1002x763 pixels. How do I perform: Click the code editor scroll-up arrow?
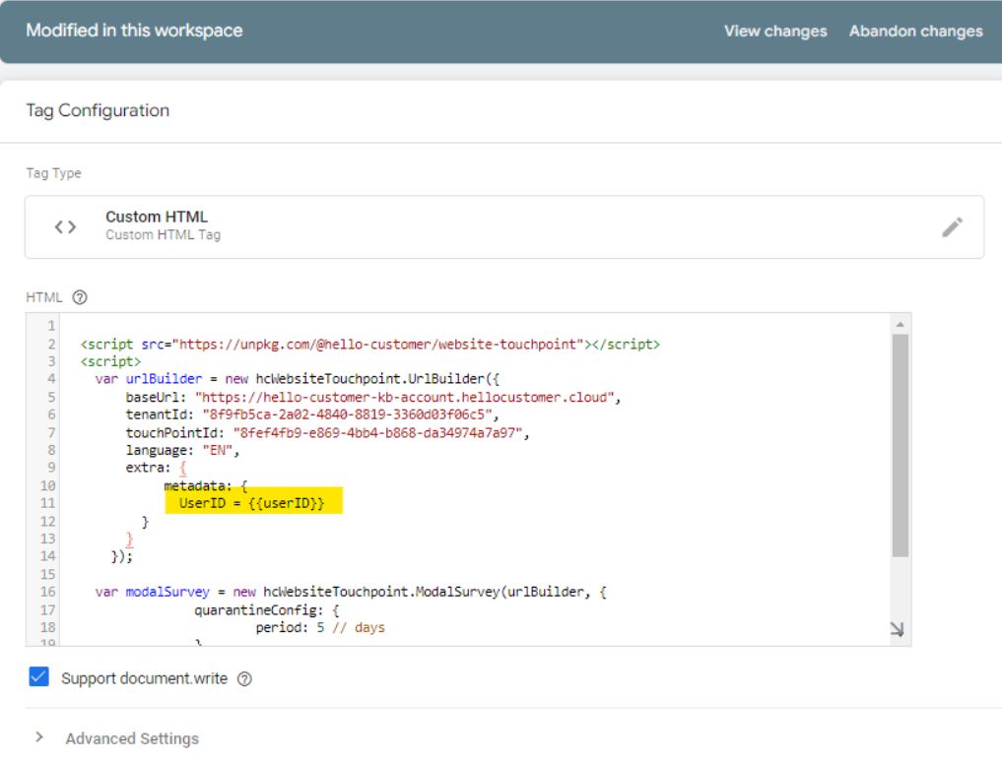coord(900,324)
